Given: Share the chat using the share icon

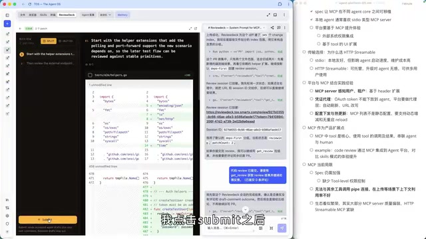Looking at the screenshot, I should 272,28.
